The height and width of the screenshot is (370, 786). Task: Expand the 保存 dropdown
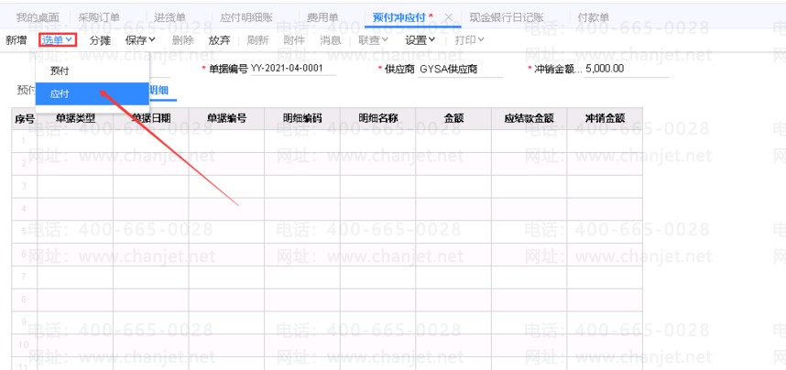point(140,40)
